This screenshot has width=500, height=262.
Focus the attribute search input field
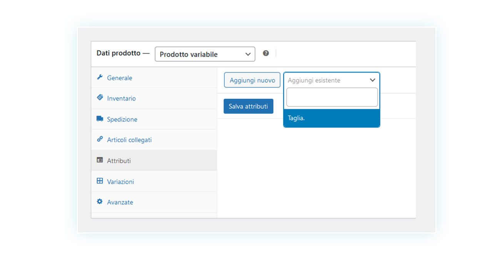click(x=332, y=97)
